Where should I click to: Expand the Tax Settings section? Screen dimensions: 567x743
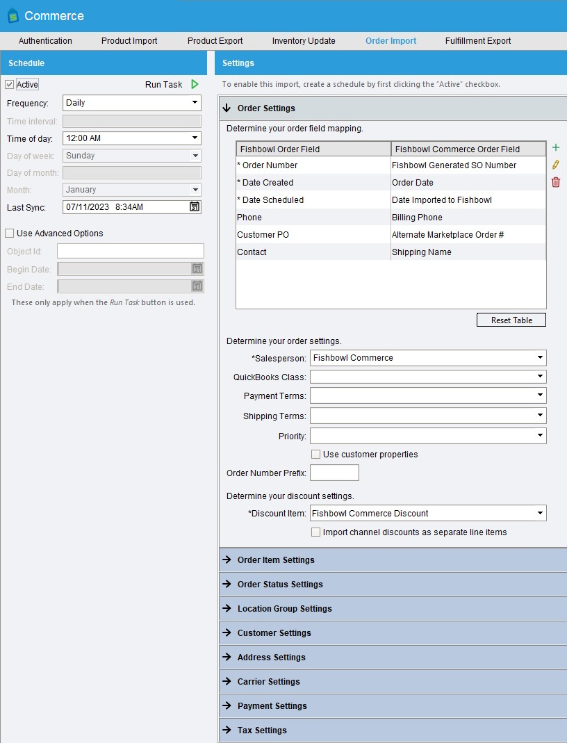(x=262, y=730)
